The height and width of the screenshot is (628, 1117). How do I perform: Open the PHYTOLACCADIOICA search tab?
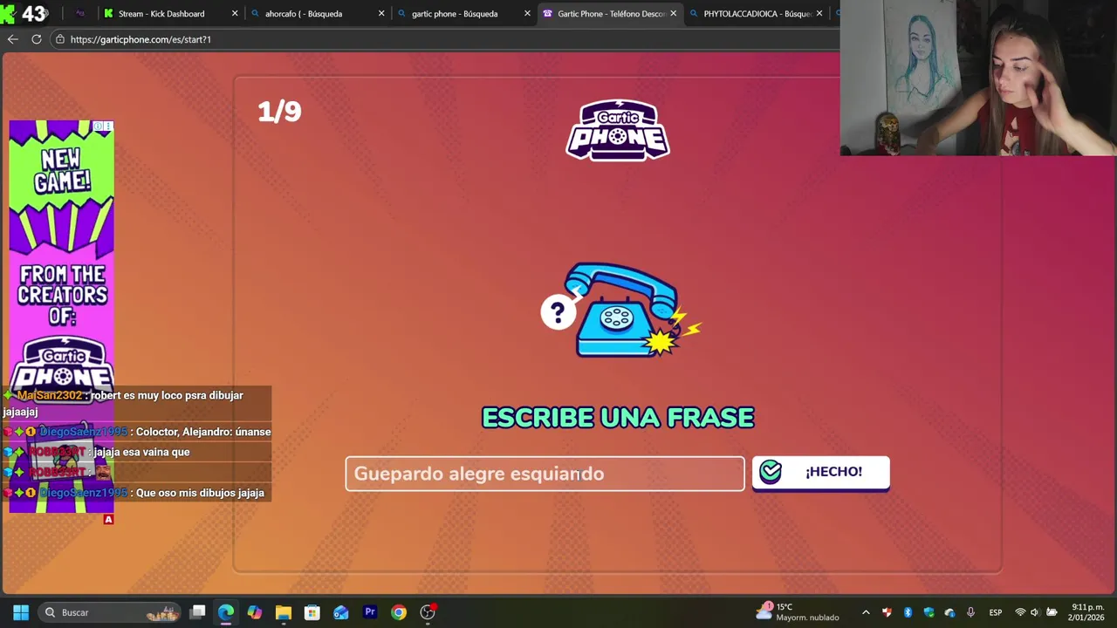757,13
